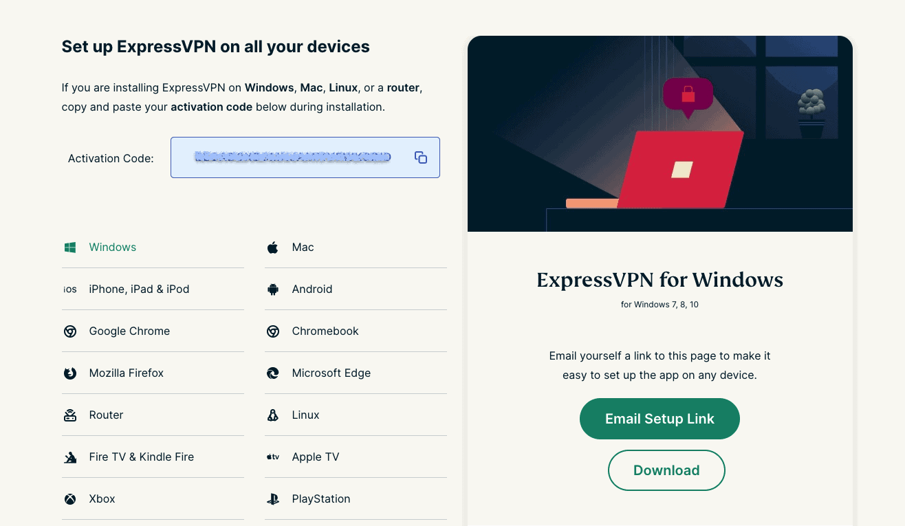Image resolution: width=905 pixels, height=526 pixels.
Task: Click the 'for Windows 7, 8, 10' text
Action: 659,305
